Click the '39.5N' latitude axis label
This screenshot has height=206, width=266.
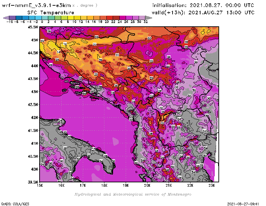click(x=33, y=182)
